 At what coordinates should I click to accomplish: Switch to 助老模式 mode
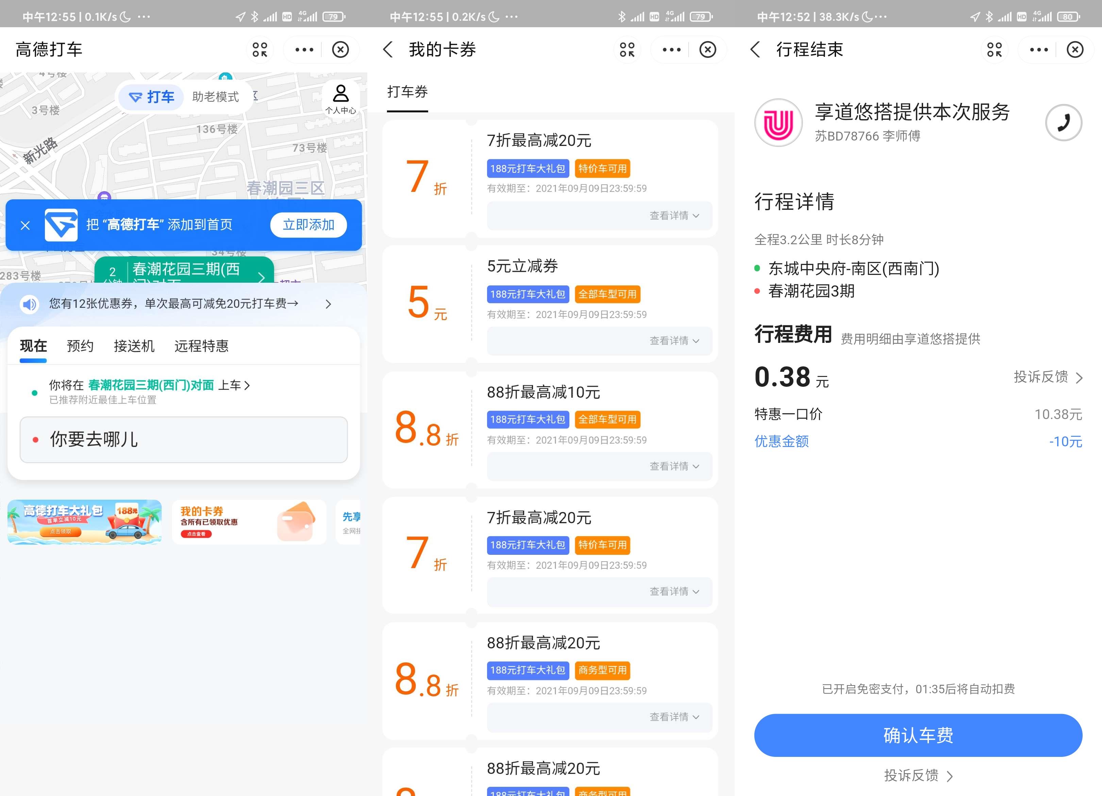(215, 97)
